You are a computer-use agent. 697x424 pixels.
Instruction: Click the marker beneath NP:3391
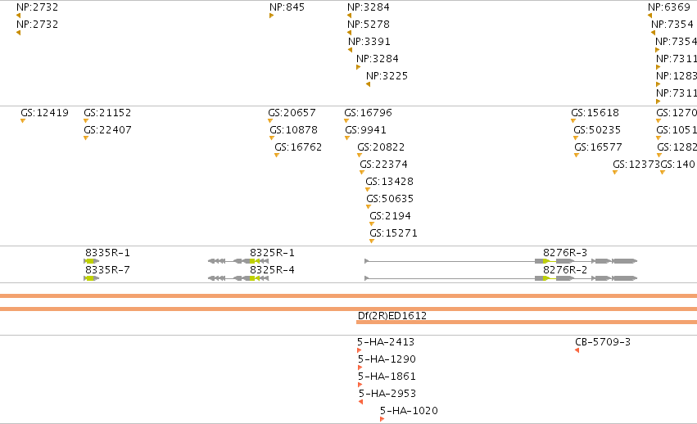click(x=350, y=50)
